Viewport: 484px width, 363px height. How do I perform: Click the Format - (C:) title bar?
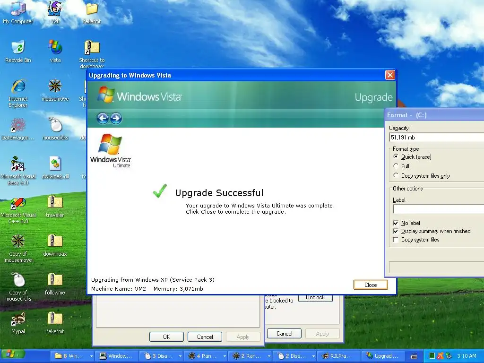point(434,115)
